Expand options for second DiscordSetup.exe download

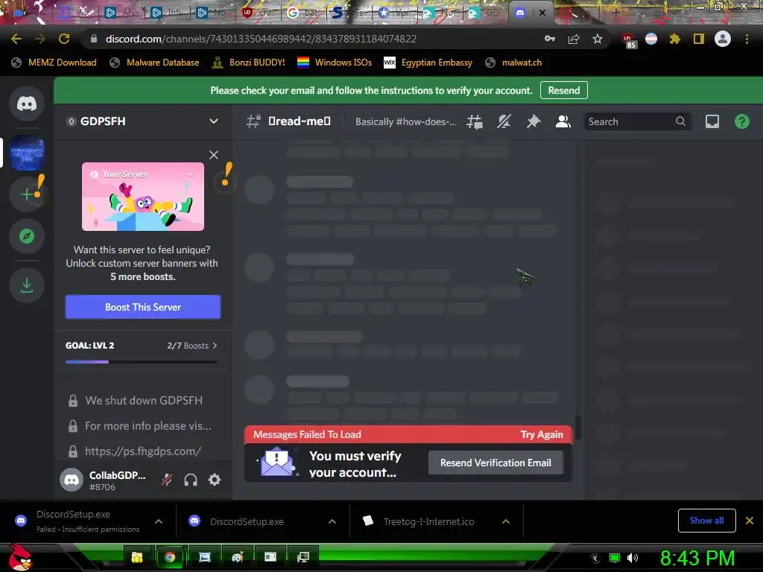(332, 521)
